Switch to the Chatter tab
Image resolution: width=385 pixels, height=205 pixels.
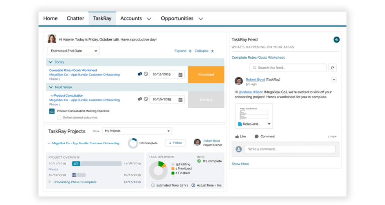coord(75,18)
